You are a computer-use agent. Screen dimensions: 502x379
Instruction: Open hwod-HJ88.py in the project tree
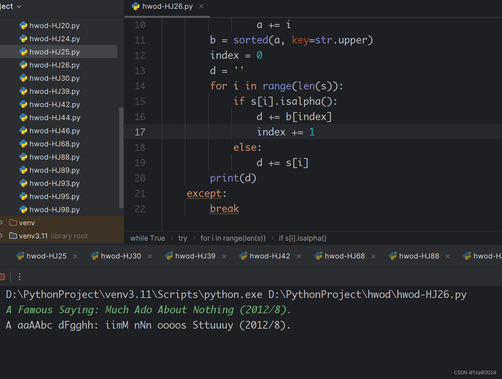[x=54, y=157]
